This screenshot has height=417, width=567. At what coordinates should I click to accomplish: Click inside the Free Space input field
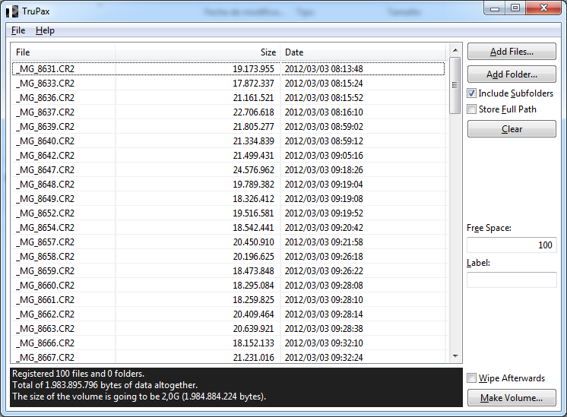click(x=511, y=245)
